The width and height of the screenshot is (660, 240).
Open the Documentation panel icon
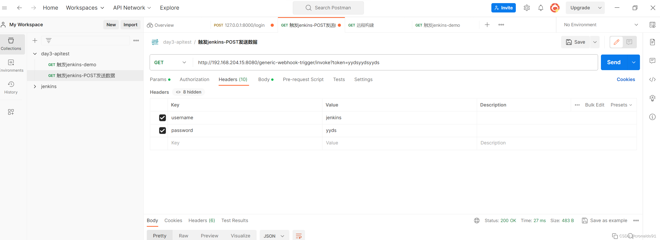pyautogui.click(x=652, y=42)
